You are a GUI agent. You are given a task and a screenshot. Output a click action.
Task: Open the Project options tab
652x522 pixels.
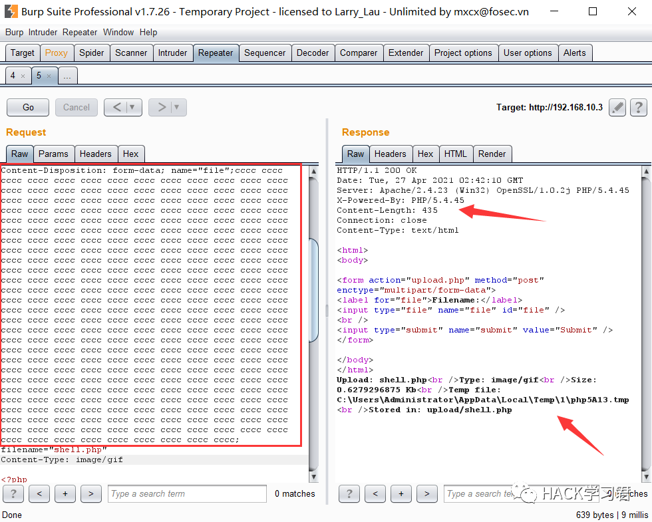tap(463, 53)
